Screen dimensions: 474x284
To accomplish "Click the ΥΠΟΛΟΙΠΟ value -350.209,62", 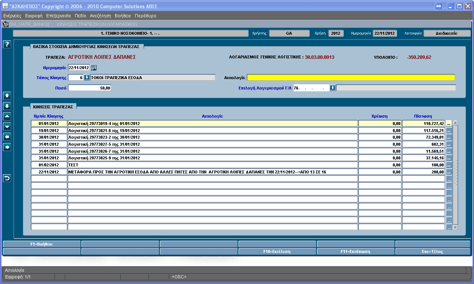I will [x=419, y=57].
